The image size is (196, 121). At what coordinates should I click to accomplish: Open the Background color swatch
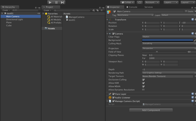click(x=168, y=40)
